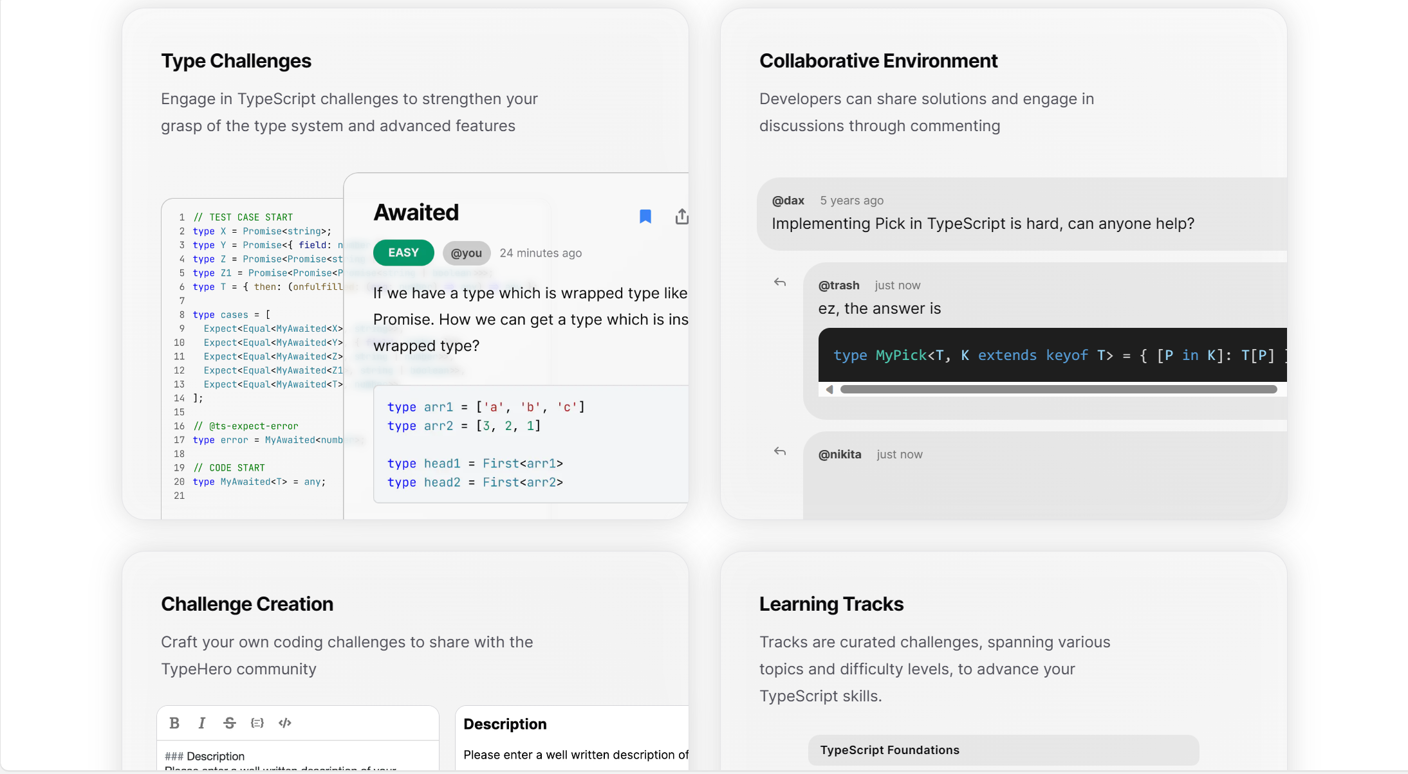Click reply arrow beside @trash comment
This screenshot has height=774, width=1408.
click(780, 282)
